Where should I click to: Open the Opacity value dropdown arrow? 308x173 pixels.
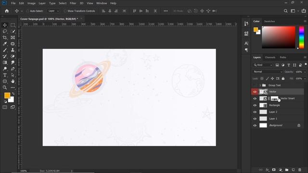305,72
